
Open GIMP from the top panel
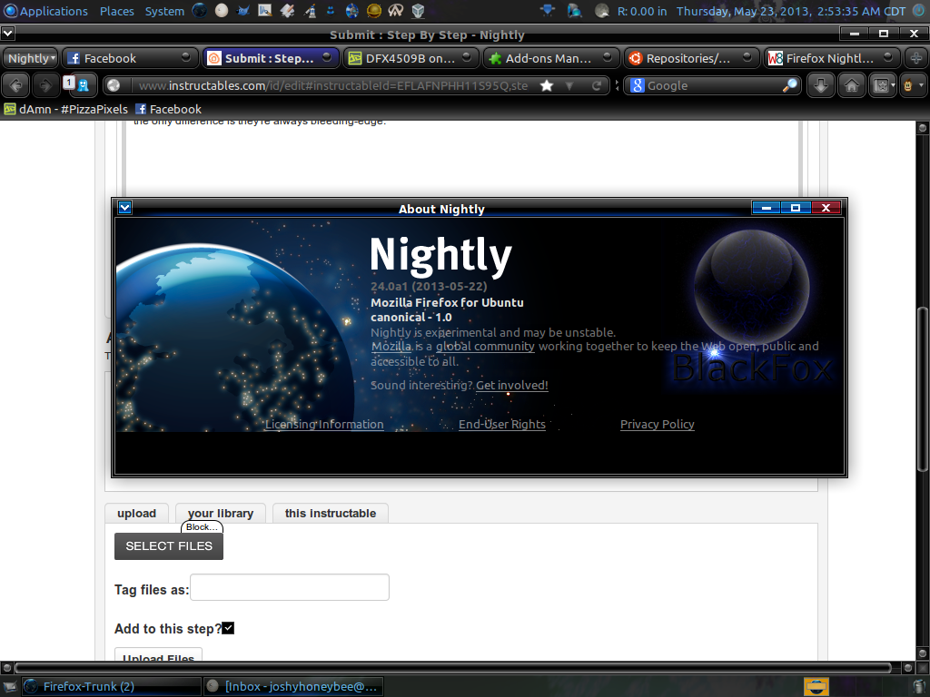[242, 11]
